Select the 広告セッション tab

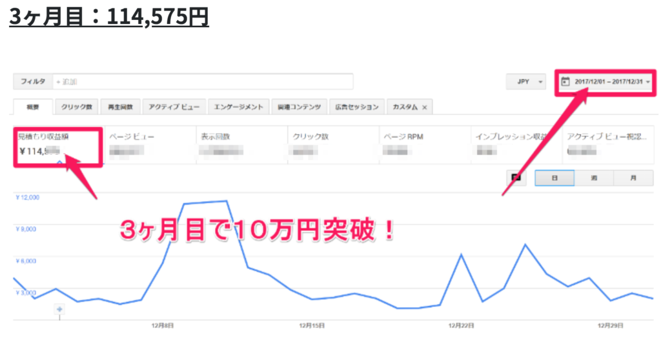click(x=357, y=107)
